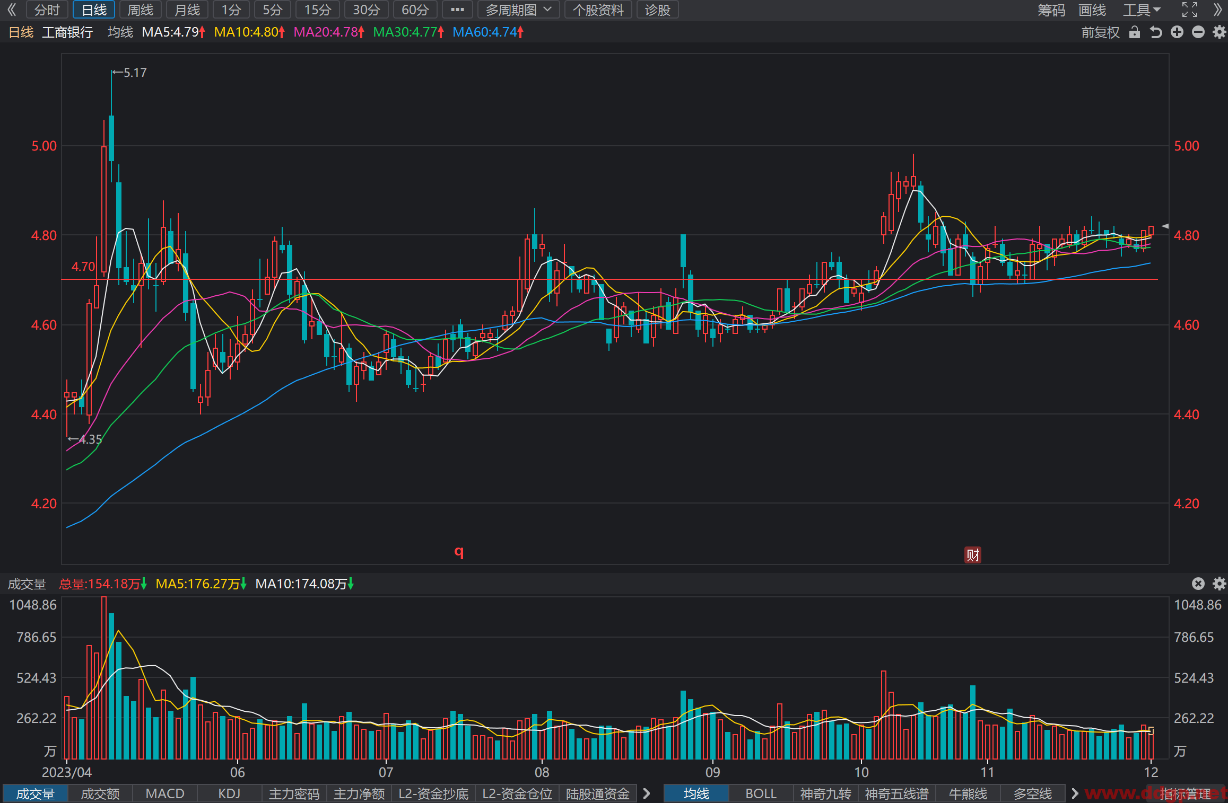Open L2-资金抄底 indicator tab
1228x803 pixels.
[x=433, y=793]
